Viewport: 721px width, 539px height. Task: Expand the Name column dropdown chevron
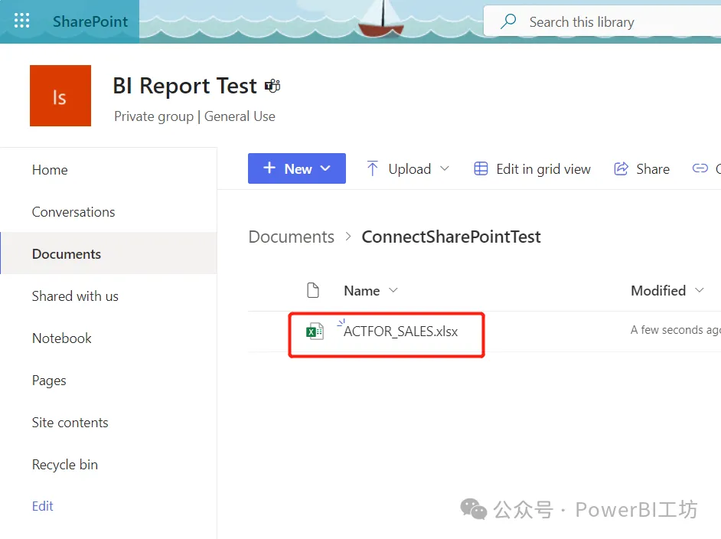(393, 290)
